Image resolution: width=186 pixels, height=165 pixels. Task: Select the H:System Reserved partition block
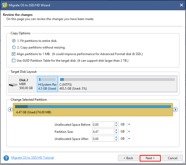point(47,84)
